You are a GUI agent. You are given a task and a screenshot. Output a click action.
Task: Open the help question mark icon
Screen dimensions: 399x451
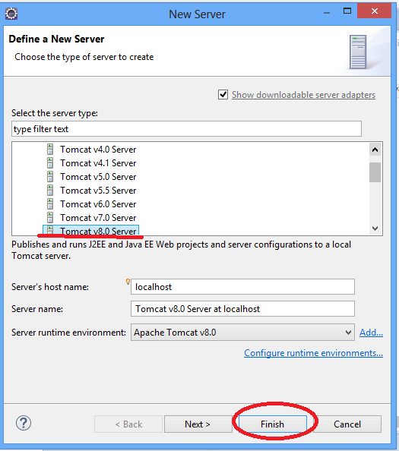[x=24, y=423]
